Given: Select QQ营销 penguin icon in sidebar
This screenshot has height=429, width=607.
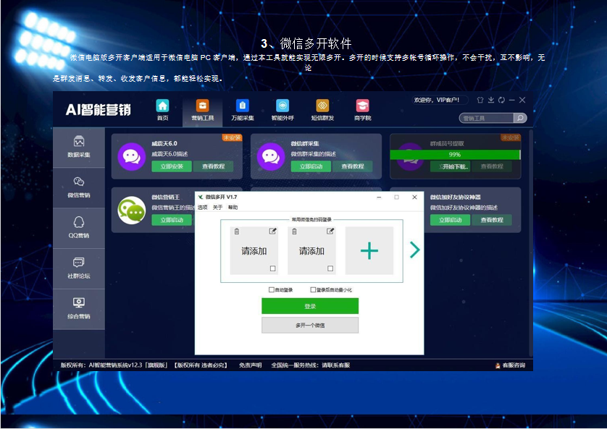Looking at the screenshot, I should [x=79, y=222].
